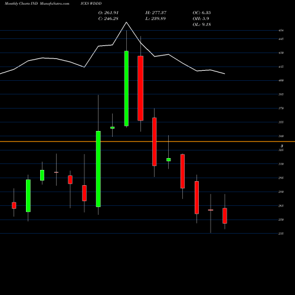Viewport: 295px width, 295px height.
Task: Click the OC: 6.35 statistic
Action: [x=202, y=13]
